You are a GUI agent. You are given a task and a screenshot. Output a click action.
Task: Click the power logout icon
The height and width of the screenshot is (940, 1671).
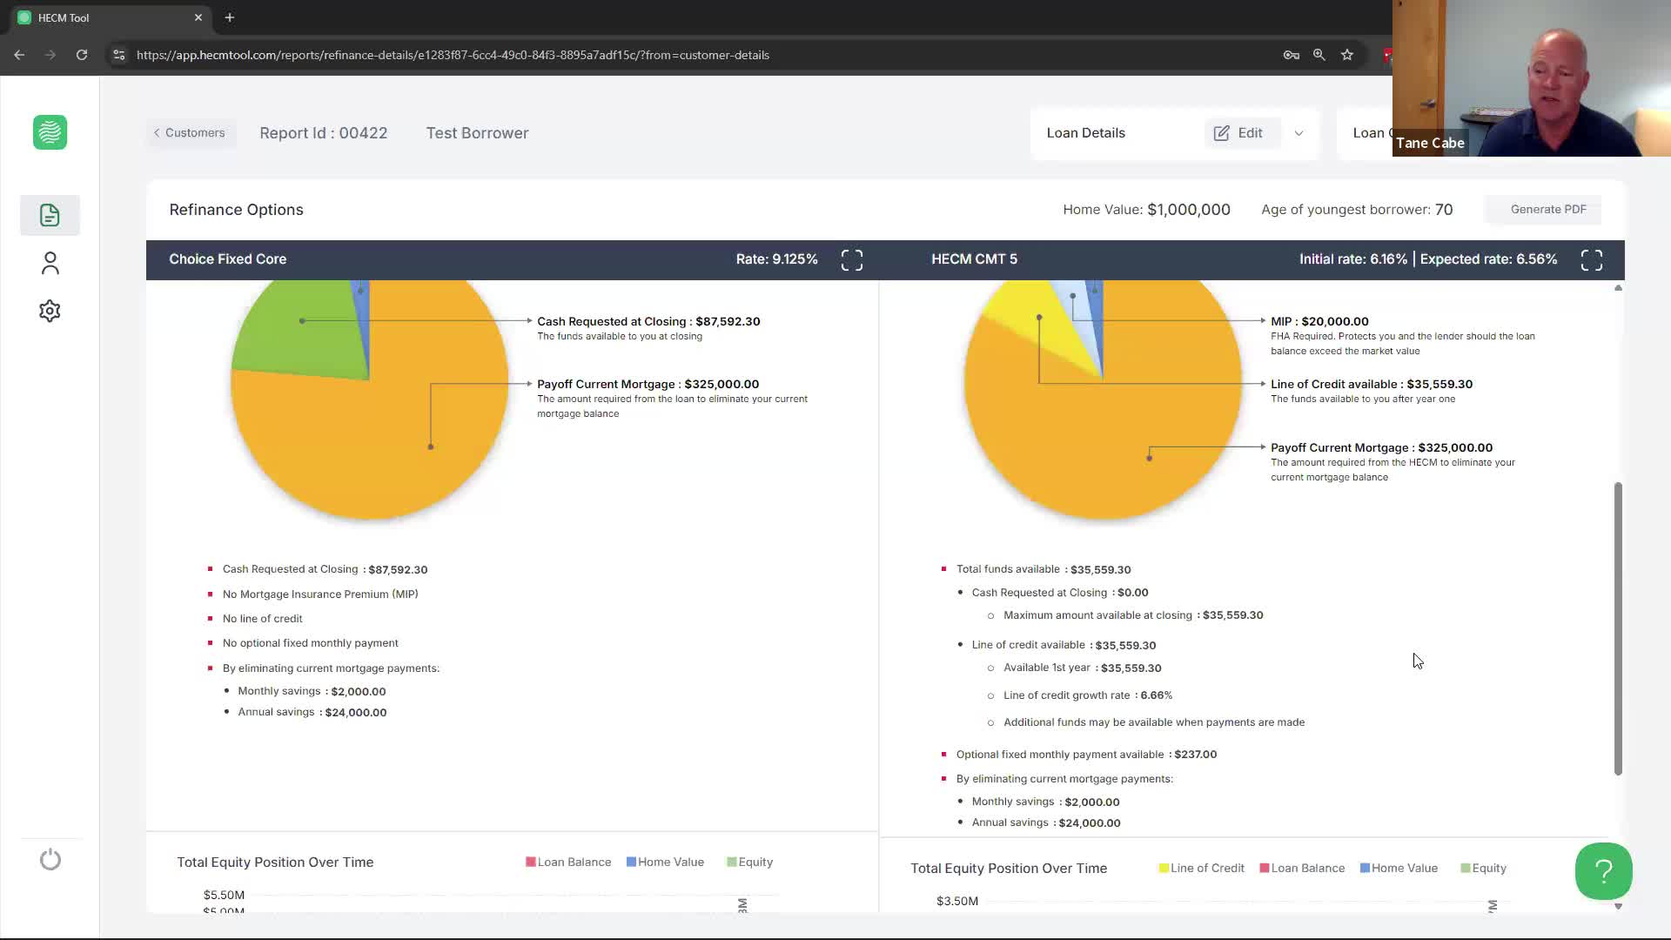[50, 860]
